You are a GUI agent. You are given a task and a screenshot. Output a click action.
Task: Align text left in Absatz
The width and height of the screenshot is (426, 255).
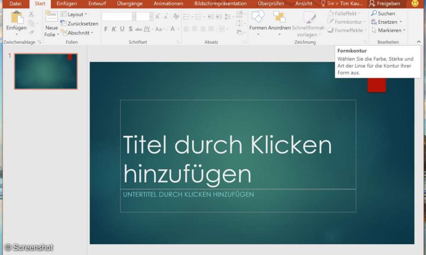click(186, 29)
